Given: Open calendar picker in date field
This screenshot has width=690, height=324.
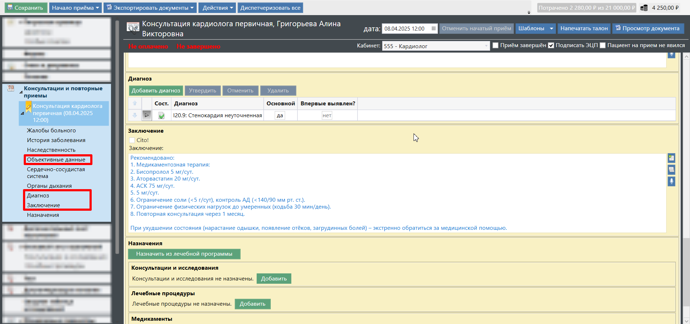Looking at the screenshot, I should (x=433, y=28).
